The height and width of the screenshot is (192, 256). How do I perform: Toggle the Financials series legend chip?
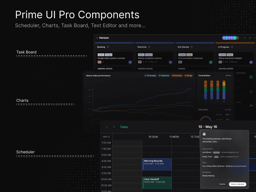coord(177,76)
